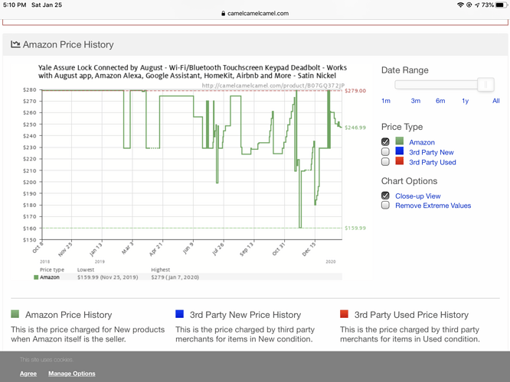Screen dimensions: 510x382
Task: Select the 1y date range
Action: tap(465, 101)
